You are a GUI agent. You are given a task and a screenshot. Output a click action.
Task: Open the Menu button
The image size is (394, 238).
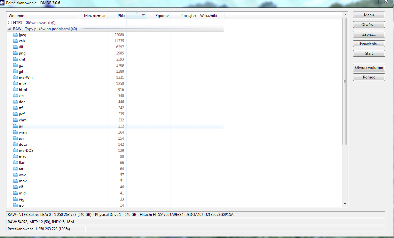point(369,15)
